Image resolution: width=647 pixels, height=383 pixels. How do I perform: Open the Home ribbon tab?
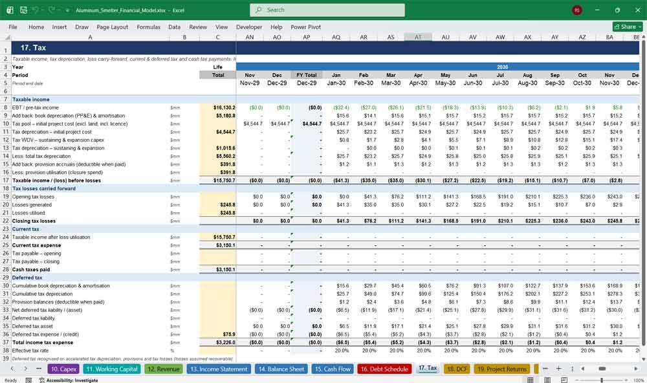pyautogui.click(x=36, y=27)
